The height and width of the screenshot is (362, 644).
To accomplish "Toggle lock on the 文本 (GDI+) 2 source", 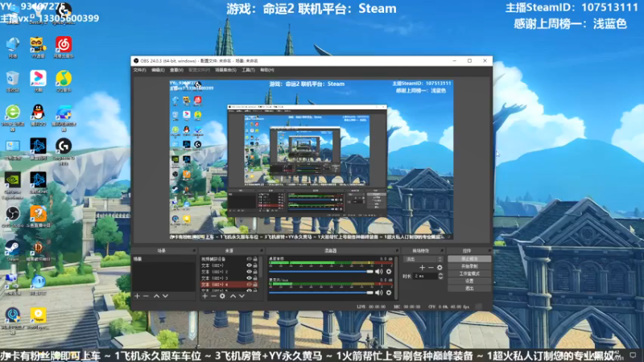I will pyautogui.click(x=255, y=272).
